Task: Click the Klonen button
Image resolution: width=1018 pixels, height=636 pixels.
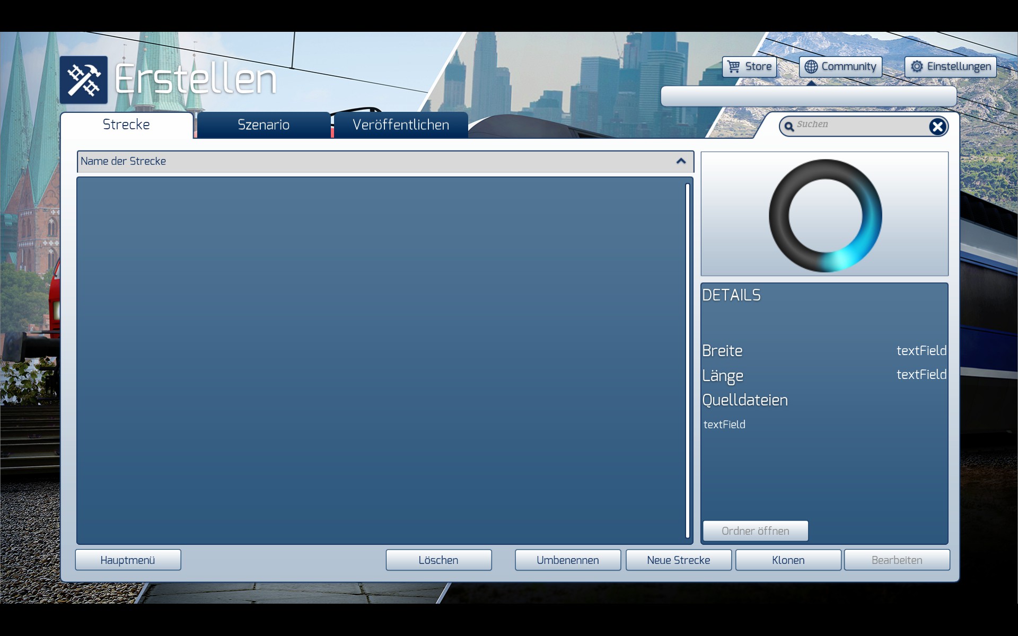Action: (x=788, y=560)
